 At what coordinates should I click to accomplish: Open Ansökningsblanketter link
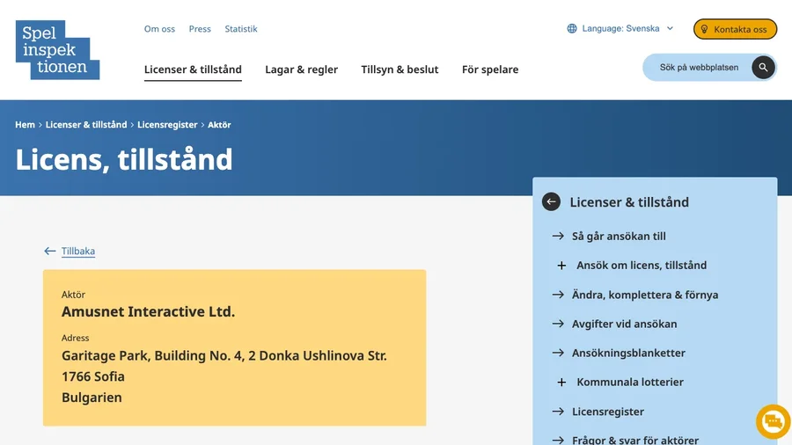pyautogui.click(x=628, y=354)
